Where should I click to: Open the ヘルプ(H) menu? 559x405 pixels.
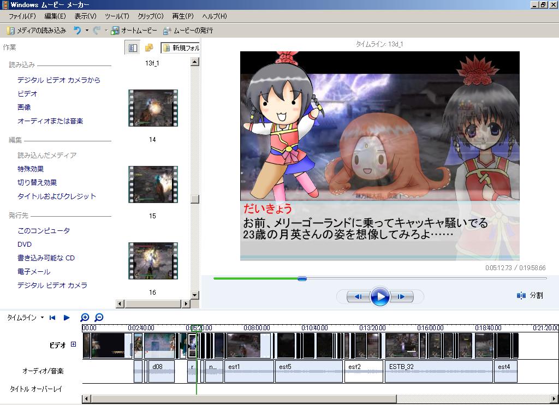pyautogui.click(x=214, y=16)
